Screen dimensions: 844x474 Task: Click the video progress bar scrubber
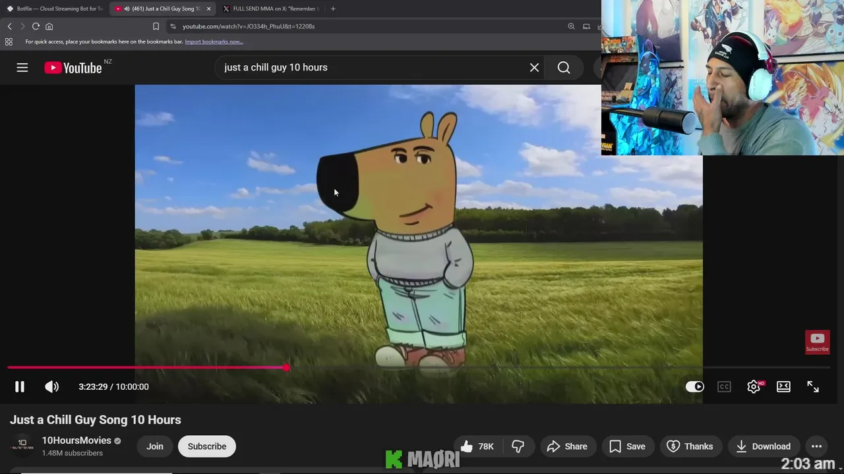point(286,367)
